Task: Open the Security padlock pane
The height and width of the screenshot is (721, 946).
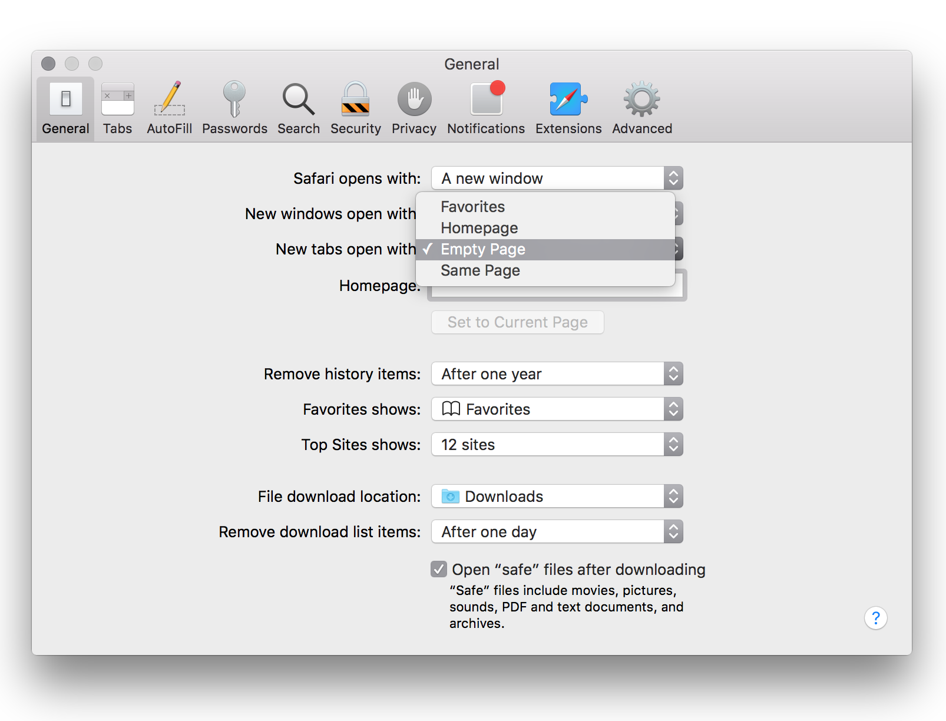Action: click(356, 109)
